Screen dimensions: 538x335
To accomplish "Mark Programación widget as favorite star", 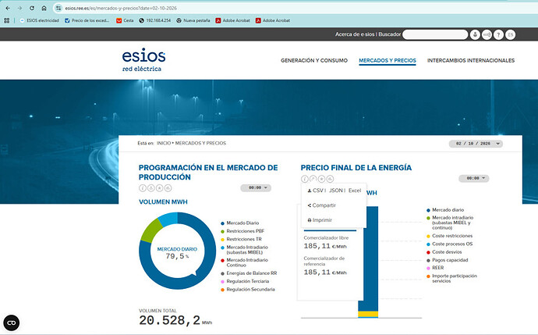I will pos(160,188).
